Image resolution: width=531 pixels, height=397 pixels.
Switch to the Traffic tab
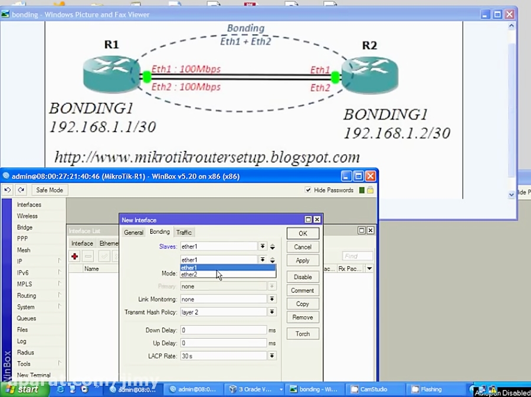pyautogui.click(x=184, y=232)
